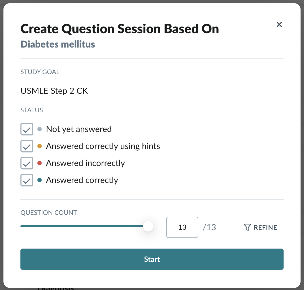Start the question session
Screen dimensions: 304x290
point(152,259)
